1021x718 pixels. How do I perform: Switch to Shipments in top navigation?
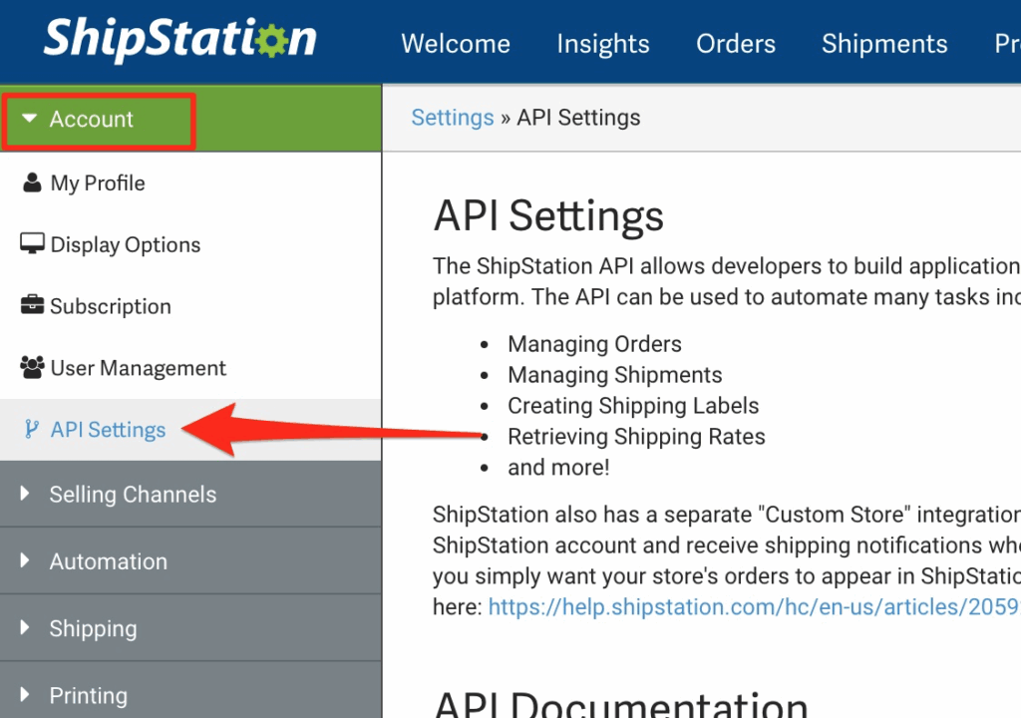click(883, 44)
